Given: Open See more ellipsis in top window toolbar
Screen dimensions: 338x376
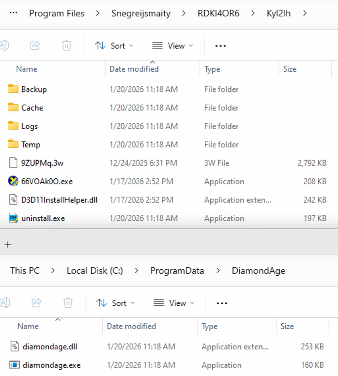Looking at the screenshot, I should coord(221,45).
